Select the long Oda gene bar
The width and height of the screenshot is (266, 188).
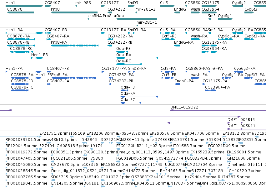pyautogui.click(x=137, y=19)
